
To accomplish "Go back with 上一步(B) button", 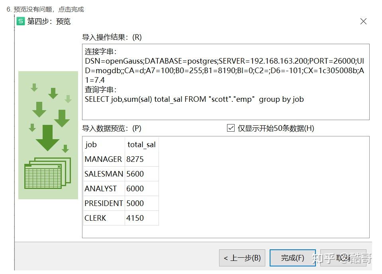I will point(242,258).
